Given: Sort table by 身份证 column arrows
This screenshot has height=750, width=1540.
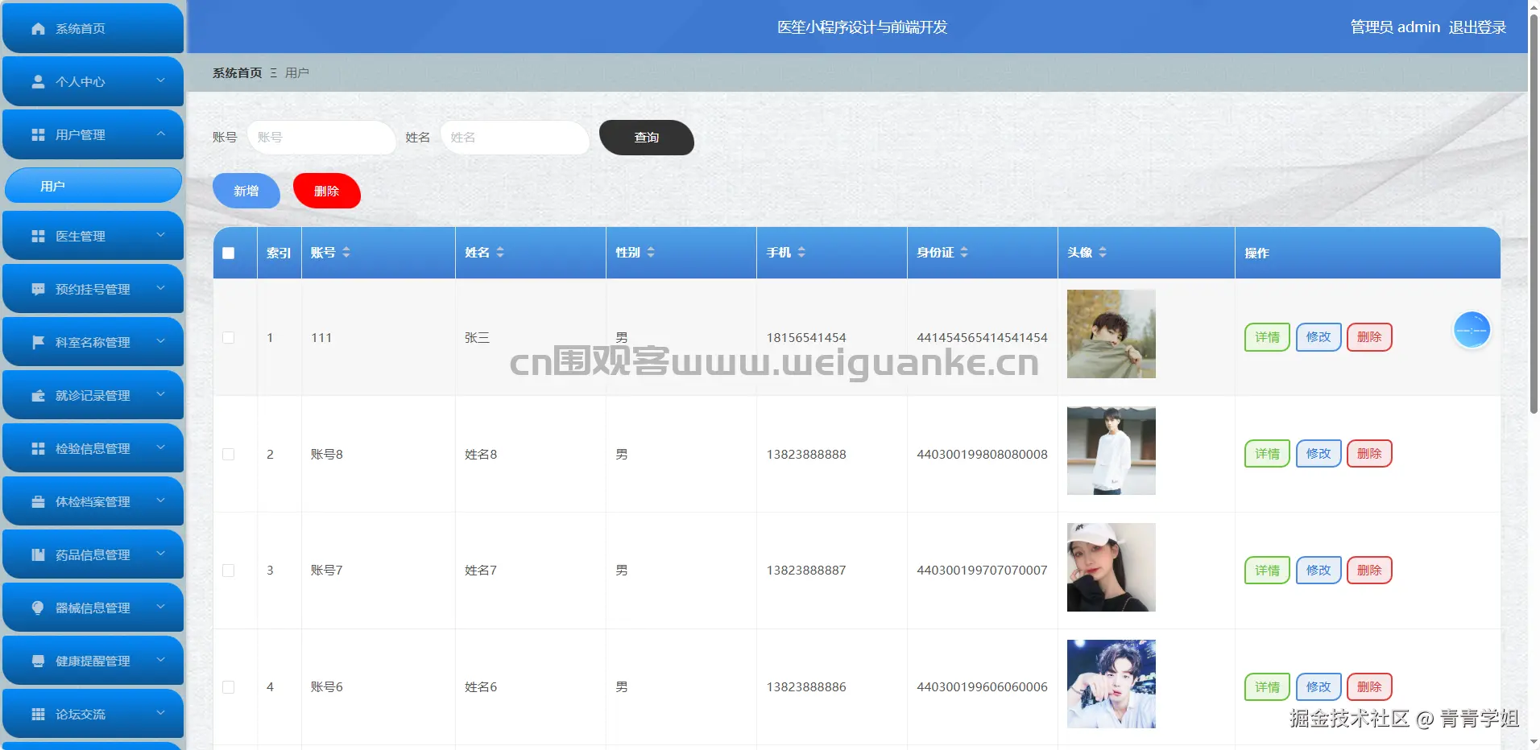Looking at the screenshot, I should (964, 253).
